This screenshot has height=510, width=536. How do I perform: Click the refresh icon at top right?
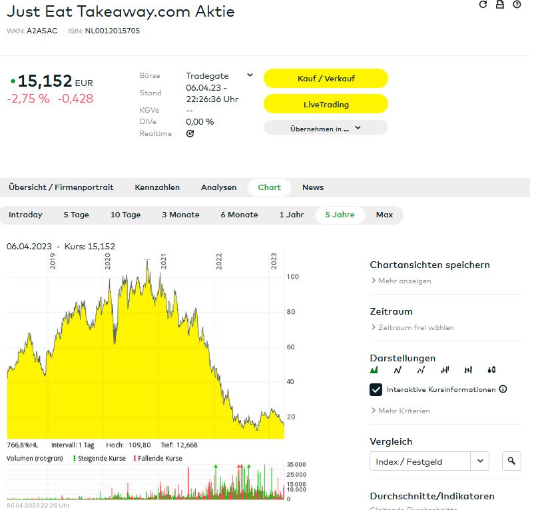point(483,5)
